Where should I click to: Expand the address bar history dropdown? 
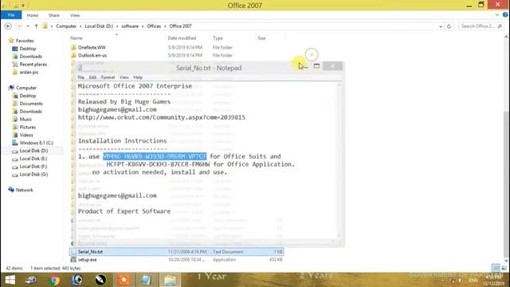441,26
